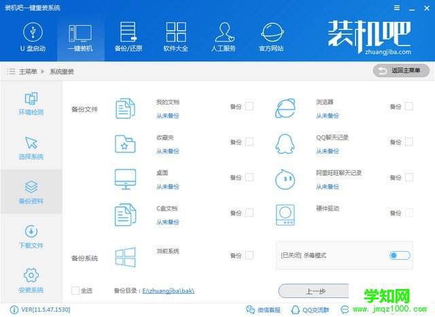Click the 硬件驱动 hardware driver icon
435x317 pixels.
pos(285,215)
